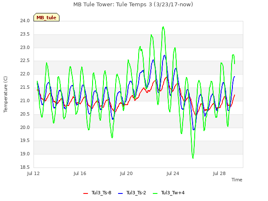Click the 23.5 y-axis tick label

pos(25,34)
